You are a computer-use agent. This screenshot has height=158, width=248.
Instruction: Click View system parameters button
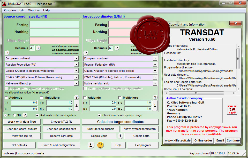tap(140, 129)
